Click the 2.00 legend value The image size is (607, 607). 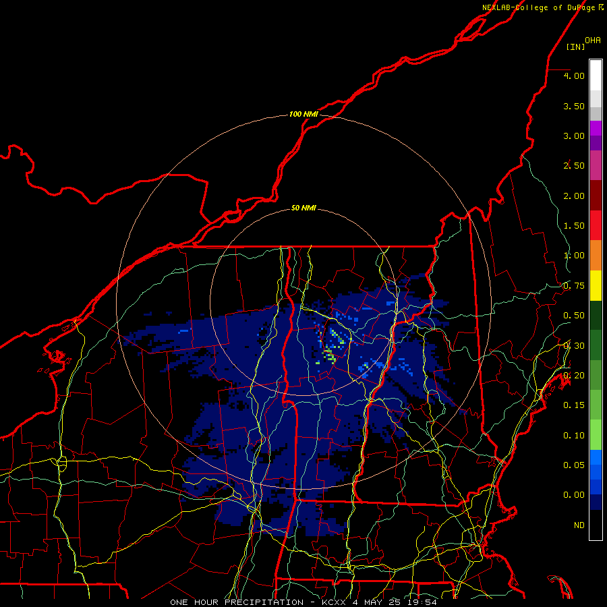point(574,196)
